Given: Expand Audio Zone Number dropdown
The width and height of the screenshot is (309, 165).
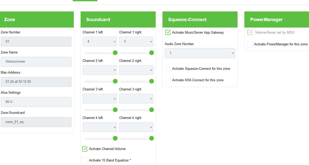Looking at the screenshot, I should 200,53.
